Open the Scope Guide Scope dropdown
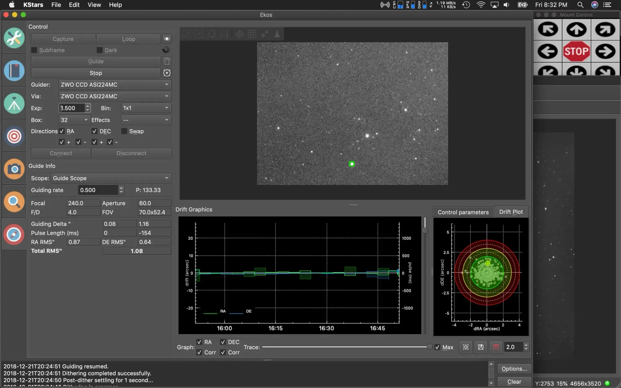The width and height of the screenshot is (621, 388). click(x=111, y=178)
